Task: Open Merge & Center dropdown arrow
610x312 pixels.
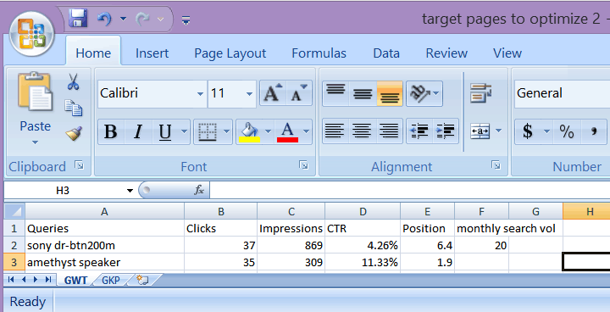Action: pyautogui.click(x=498, y=131)
